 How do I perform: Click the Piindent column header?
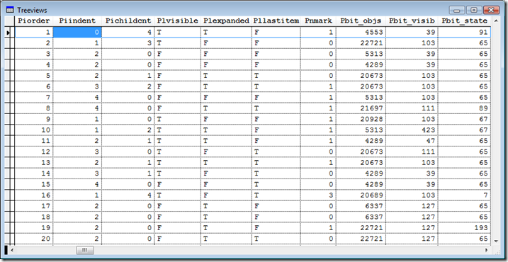[77, 21]
